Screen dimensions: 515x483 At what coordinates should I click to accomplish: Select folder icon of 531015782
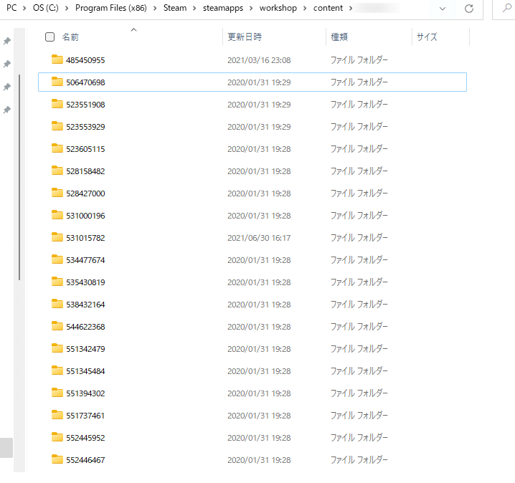click(x=57, y=238)
